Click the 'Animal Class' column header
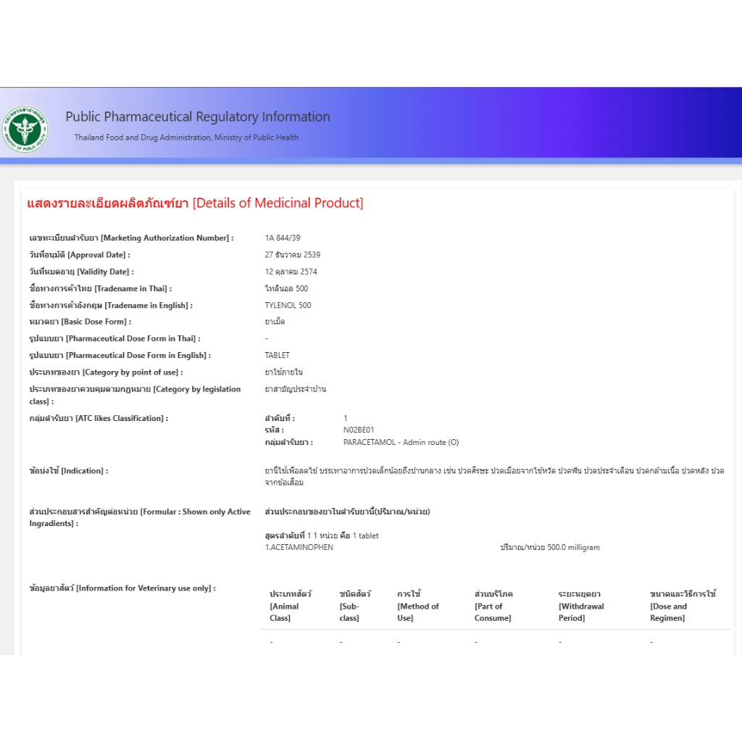The image size is (742, 742). click(291, 606)
